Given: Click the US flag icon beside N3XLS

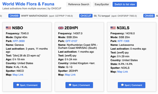Looking at the screenshot, I should click(113, 28).
